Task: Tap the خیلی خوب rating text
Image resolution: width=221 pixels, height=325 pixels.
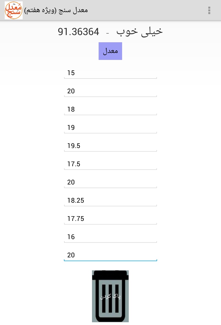Action: [139, 32]
